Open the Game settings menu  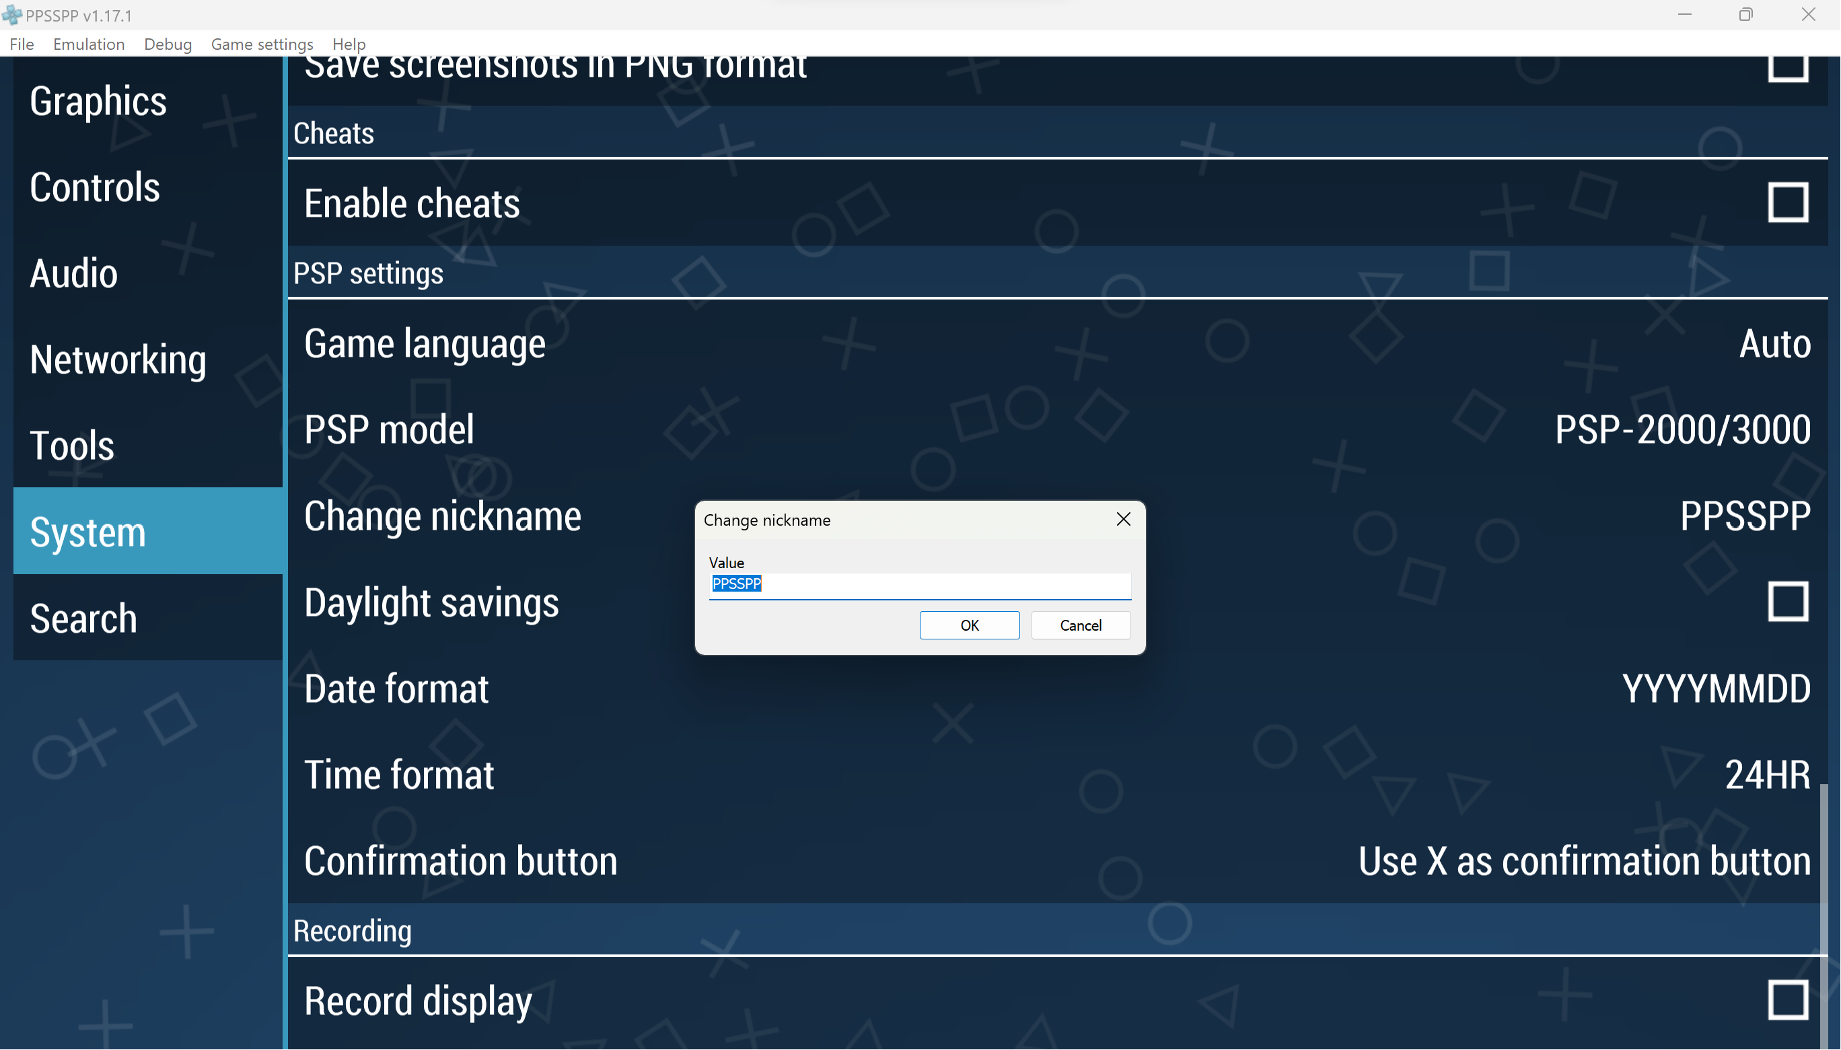[x=262, y=44]
